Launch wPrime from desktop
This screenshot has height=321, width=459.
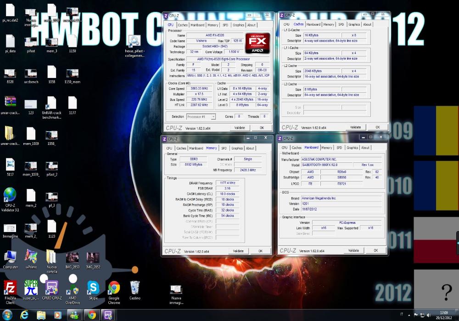31,259
